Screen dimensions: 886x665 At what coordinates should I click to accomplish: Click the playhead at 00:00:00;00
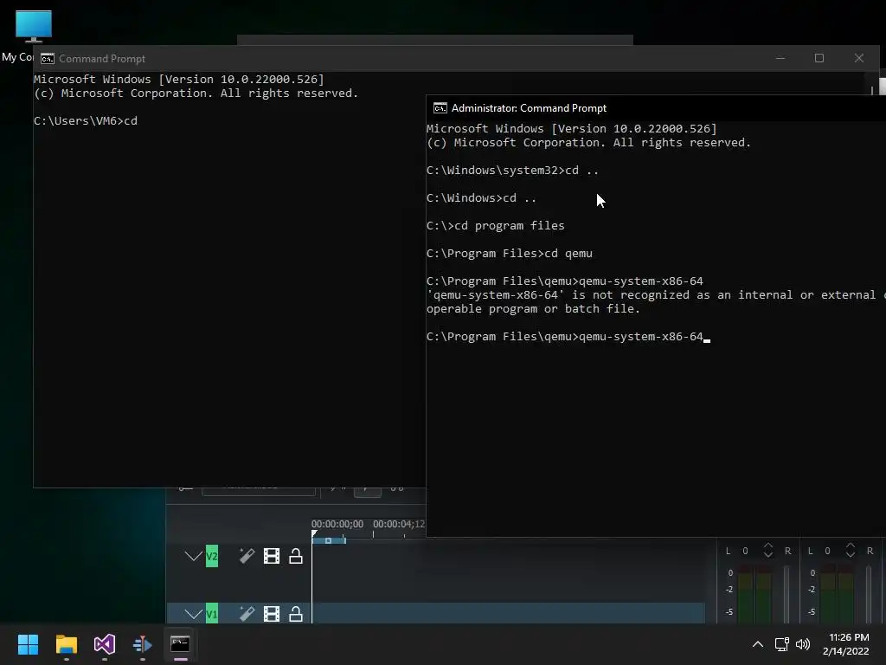[x=315, y=533]
